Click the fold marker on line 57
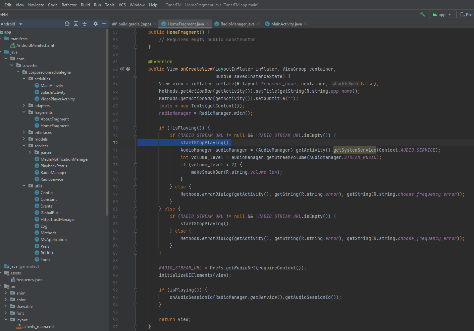 pyautogui.click(x=136, y=32)
